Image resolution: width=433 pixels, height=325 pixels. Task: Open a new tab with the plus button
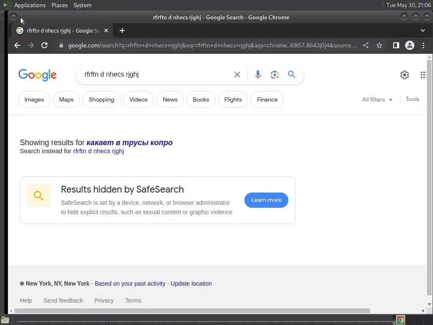[x=122, y=30]
